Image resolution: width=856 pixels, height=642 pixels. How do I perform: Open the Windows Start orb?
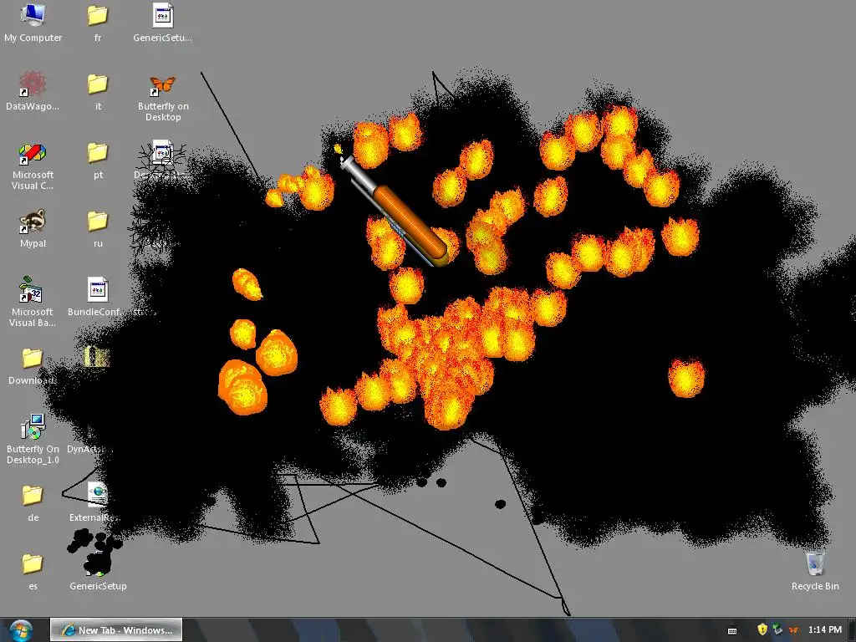(x=22, y=629)
